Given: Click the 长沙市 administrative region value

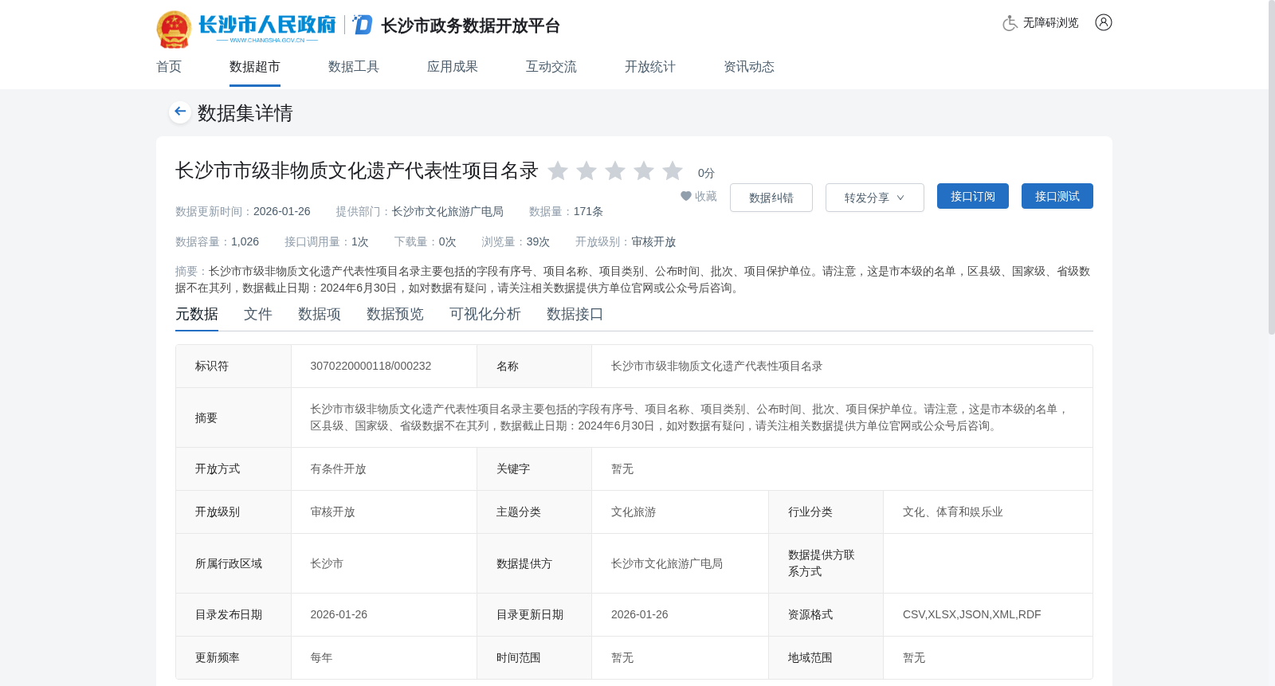Looking at the screenshot, I should [327, 563].
